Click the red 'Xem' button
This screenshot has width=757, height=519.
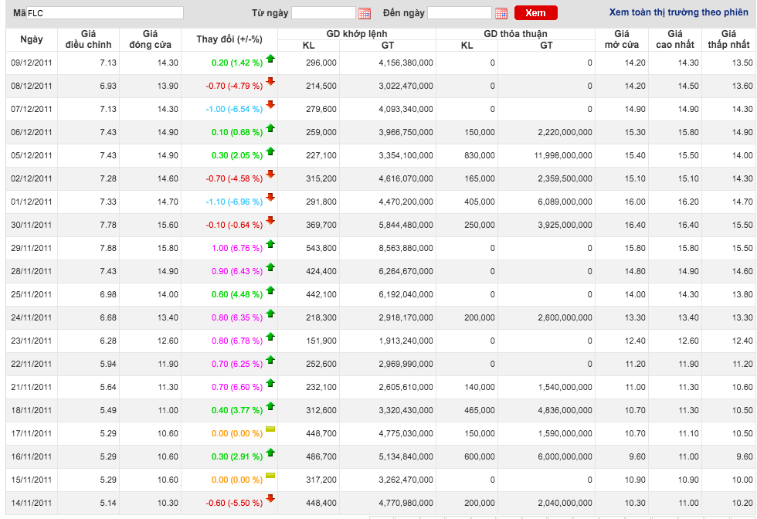coord(536,13)
